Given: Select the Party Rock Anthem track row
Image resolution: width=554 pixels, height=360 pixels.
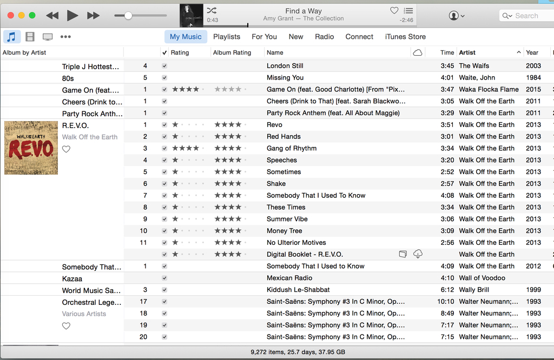Looking at the screenshot, I should point(333,113).
